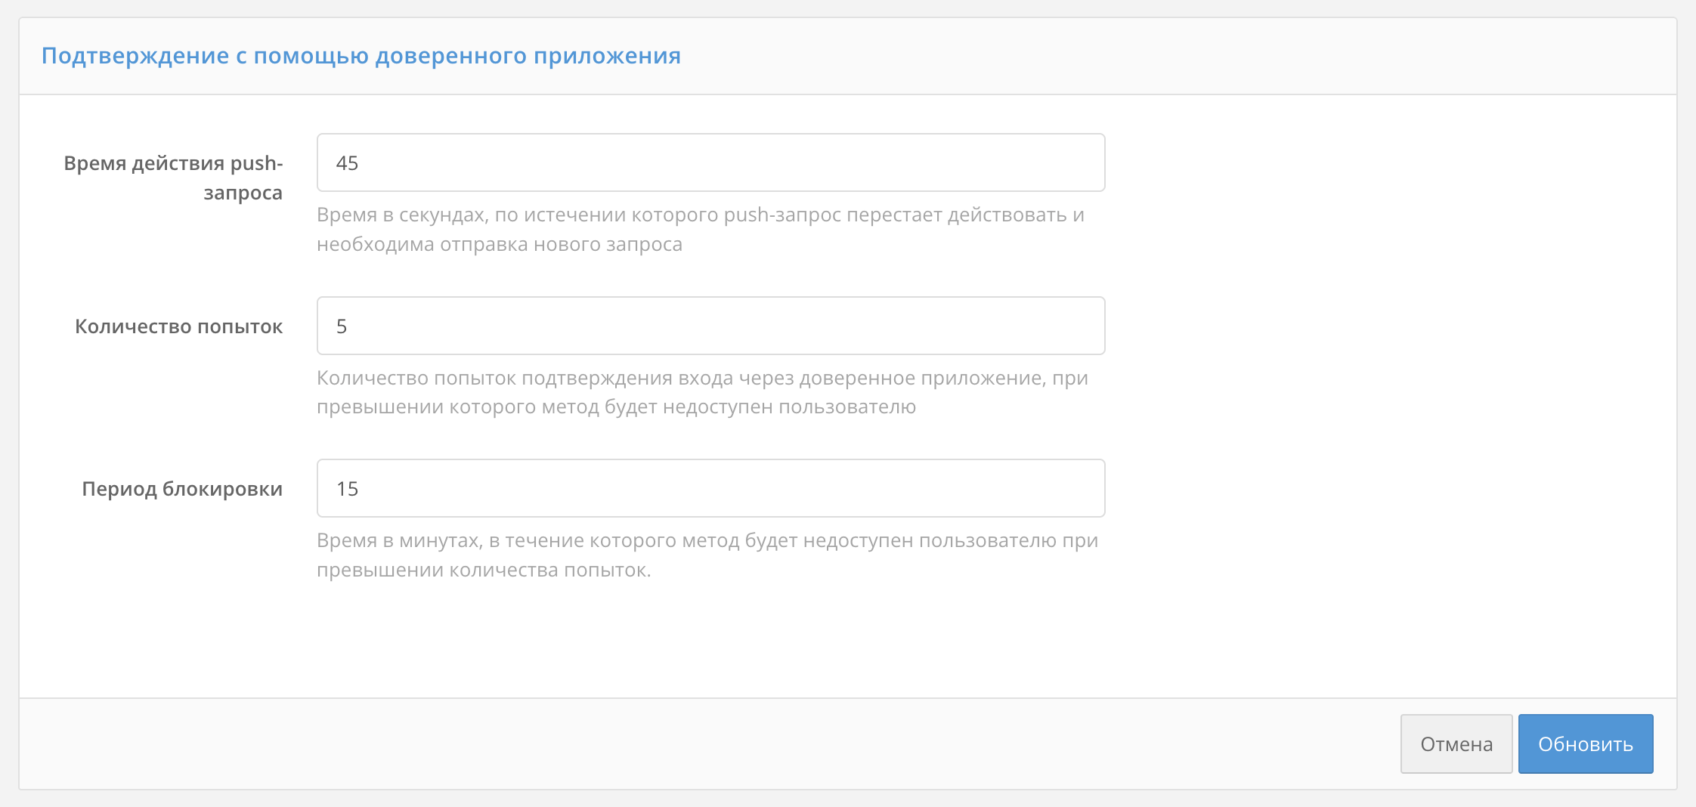This screenshot has width=1696, height=807.
Task: Focus the Время действия push-запроса input field
Action: (710, 162)
